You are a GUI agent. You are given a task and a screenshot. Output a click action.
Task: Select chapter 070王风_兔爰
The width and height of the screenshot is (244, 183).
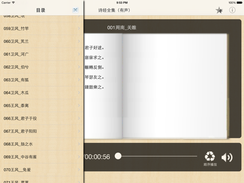coord(42,170)
